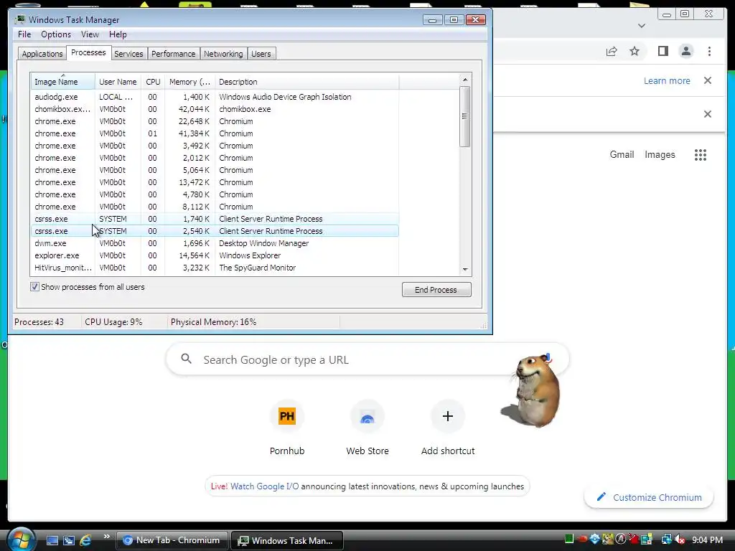The width and height of the screenshot is (735, 551).
Task: Click Chromium share page icon
Action: click(x=612, y=51)
